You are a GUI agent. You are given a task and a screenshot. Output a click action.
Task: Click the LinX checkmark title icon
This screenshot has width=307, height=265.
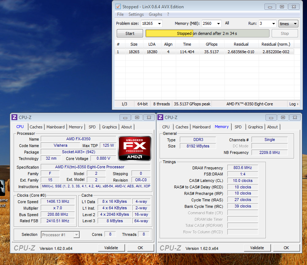[x=118, y=6]
